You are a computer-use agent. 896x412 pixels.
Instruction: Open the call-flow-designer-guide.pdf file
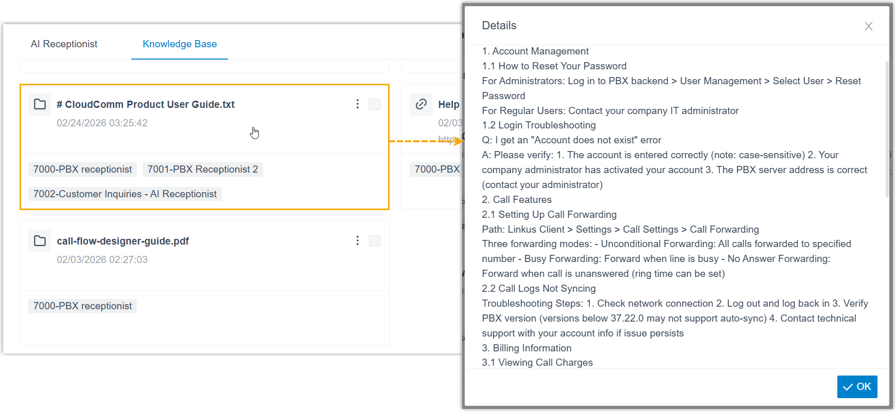click(123, 241)
